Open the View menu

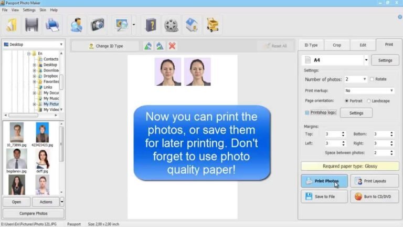[15, 10]
